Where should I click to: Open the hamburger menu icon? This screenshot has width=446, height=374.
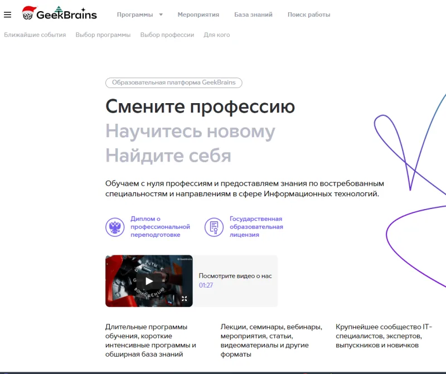(8, 15)
